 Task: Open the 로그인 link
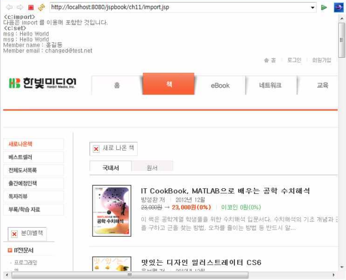click(294, 60)
